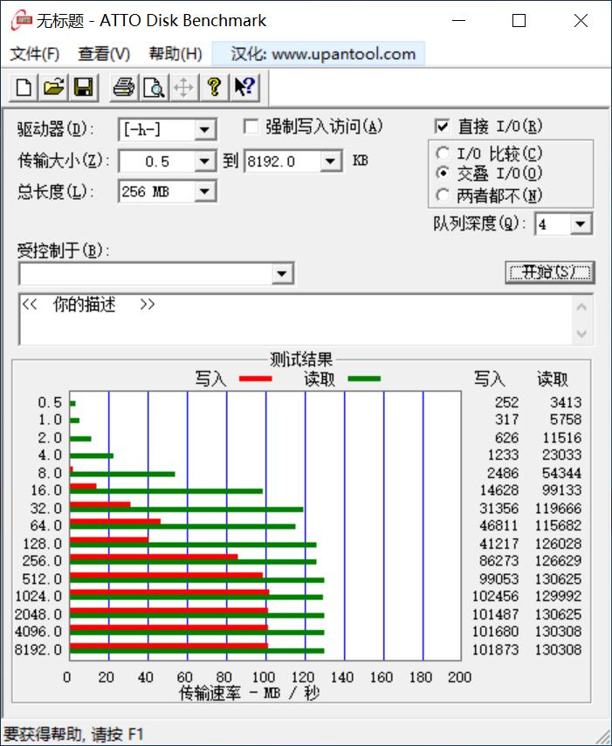This screenshot has width=612, height=746.
Task: Click the 512.0 row label in chart
Action: 43,579
